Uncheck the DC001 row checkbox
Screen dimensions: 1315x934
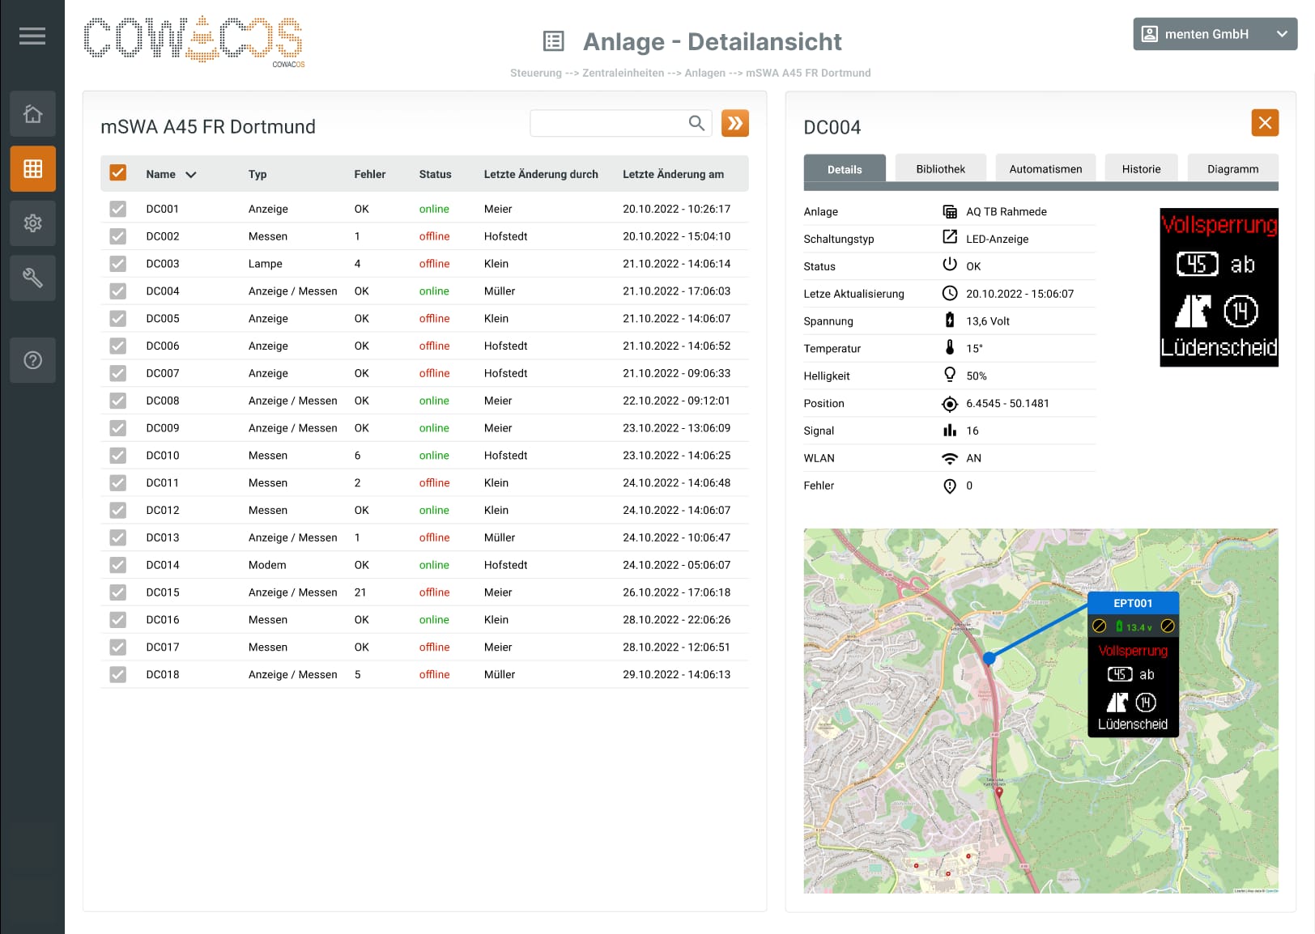coord(118,209)
